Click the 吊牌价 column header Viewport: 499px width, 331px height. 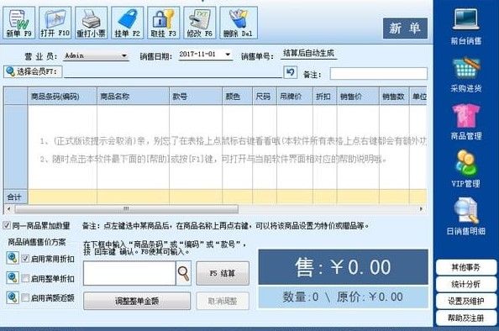click(x=295, y=97)
